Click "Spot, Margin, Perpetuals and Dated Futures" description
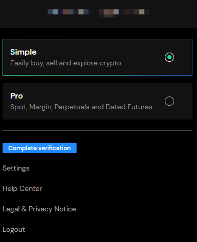The width and height of the screenshot is (197, 242). [x=82, y=107]
